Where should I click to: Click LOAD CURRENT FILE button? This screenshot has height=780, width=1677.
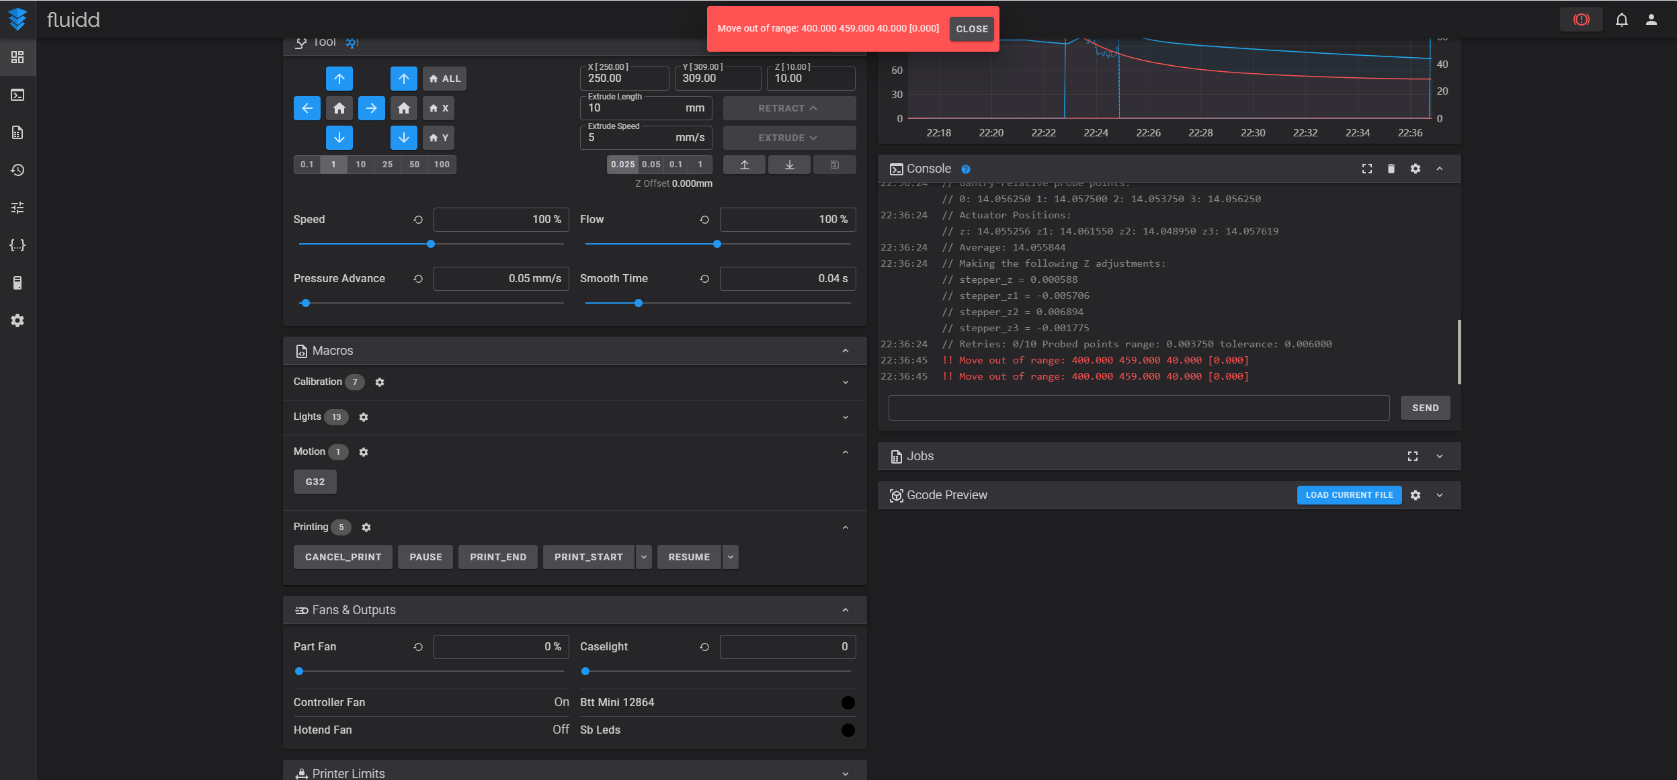[x=1349, y=495]
